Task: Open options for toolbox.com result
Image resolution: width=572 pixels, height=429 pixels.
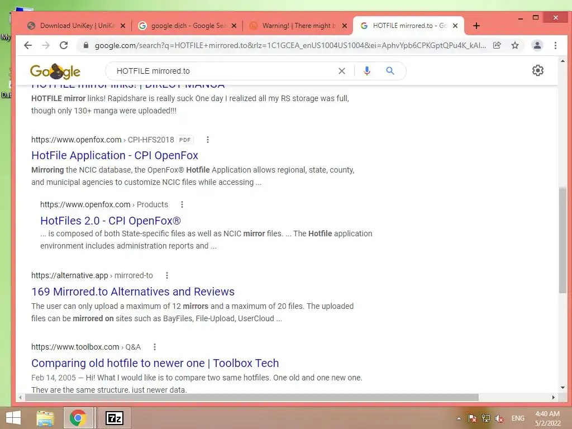Action: (x=155, y=347)
